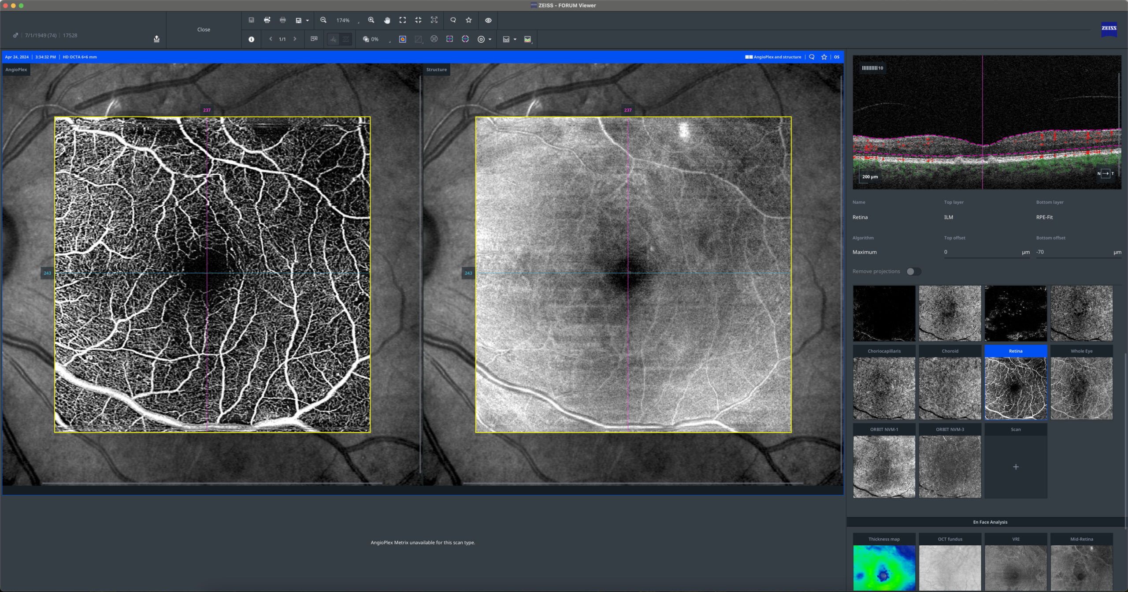Toggle the eye visibility icon in toolbar
1128x592 pixels.
point(488,20)
